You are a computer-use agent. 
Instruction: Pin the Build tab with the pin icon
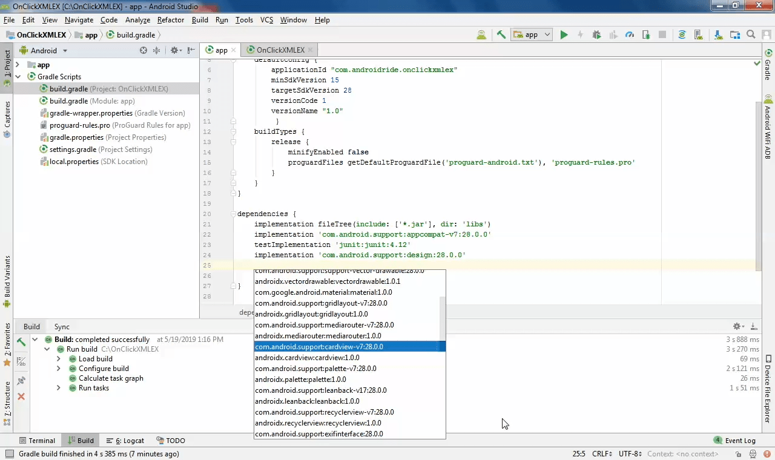pos(21,381)
